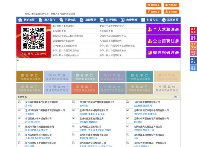The image size is (197, 147).
Task: Open the 河北驰阳铁路电气化技术有限公司 company link
Action: 42,102
